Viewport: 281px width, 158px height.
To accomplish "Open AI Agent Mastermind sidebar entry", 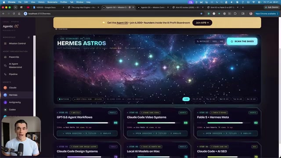I will [15, 65].
